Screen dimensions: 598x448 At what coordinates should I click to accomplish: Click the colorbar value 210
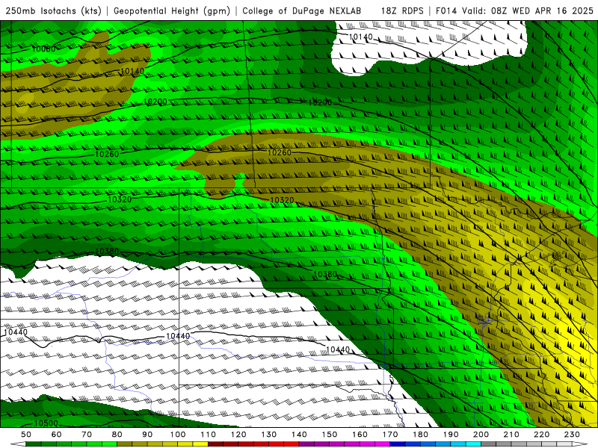point(511,435)
